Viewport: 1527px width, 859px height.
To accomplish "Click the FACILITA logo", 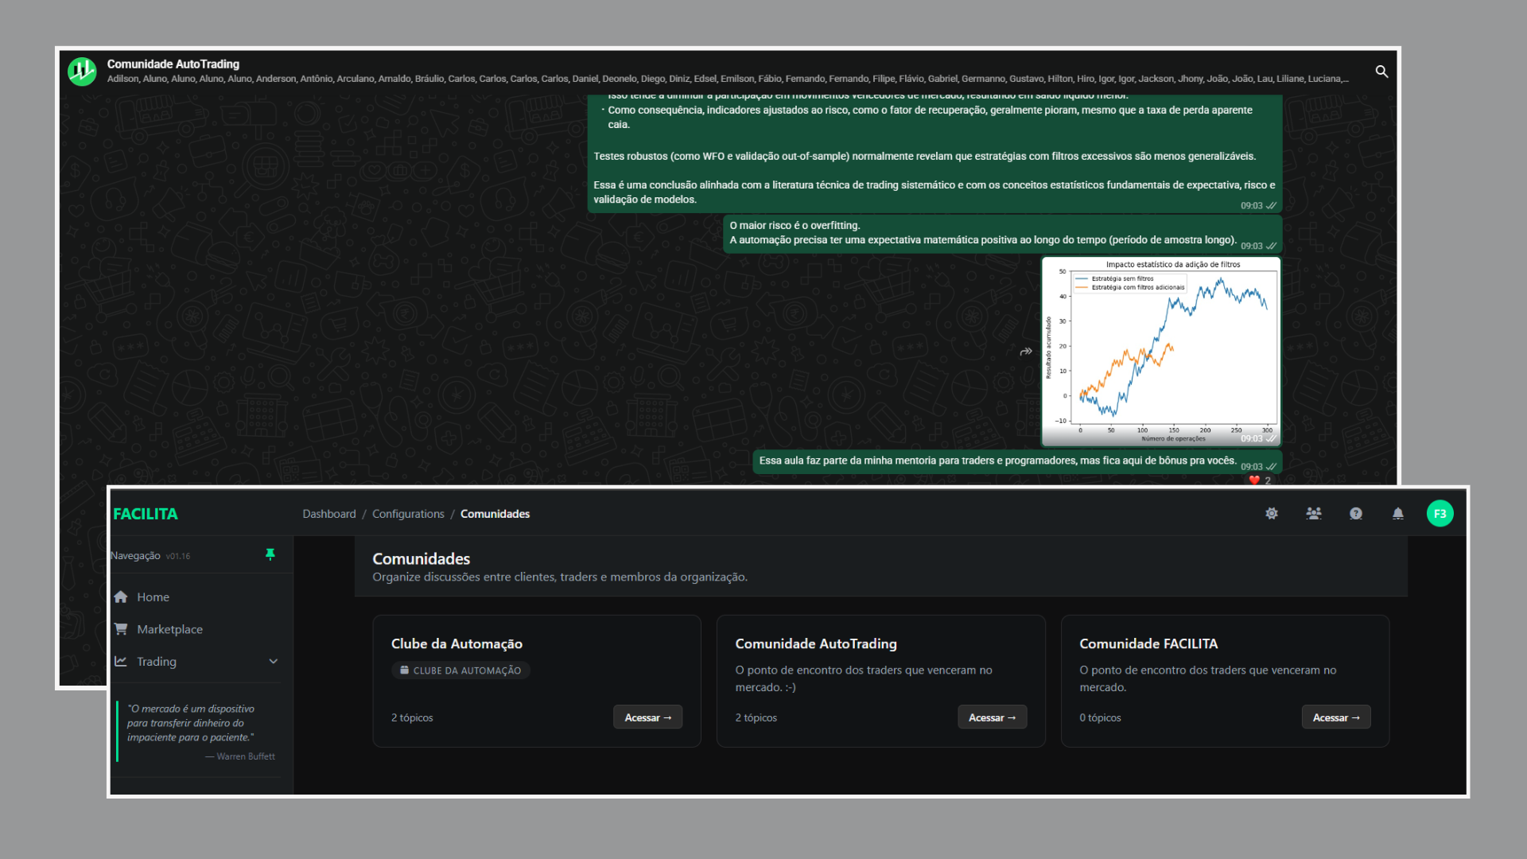I will coord(146,514).
